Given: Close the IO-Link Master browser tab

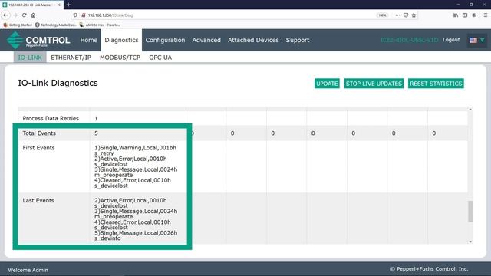Looking at the screenshot, I should click(58, 5).
